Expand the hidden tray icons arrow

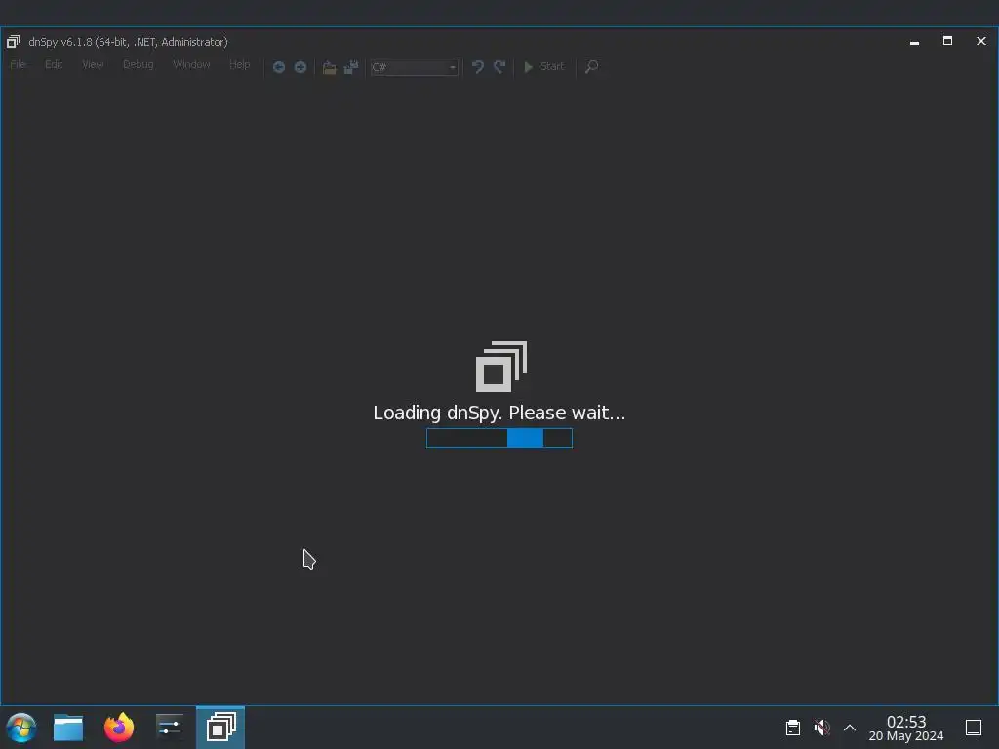coord(850,728)
